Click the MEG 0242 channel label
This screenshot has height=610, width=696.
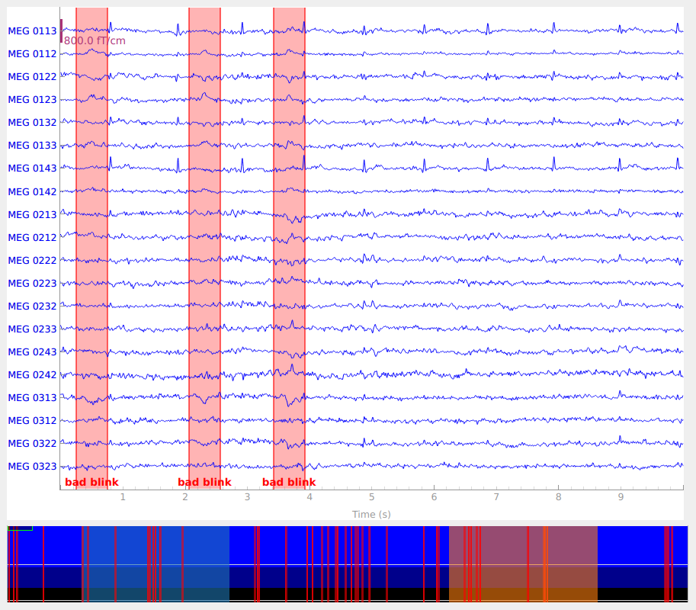pos(32,374)
